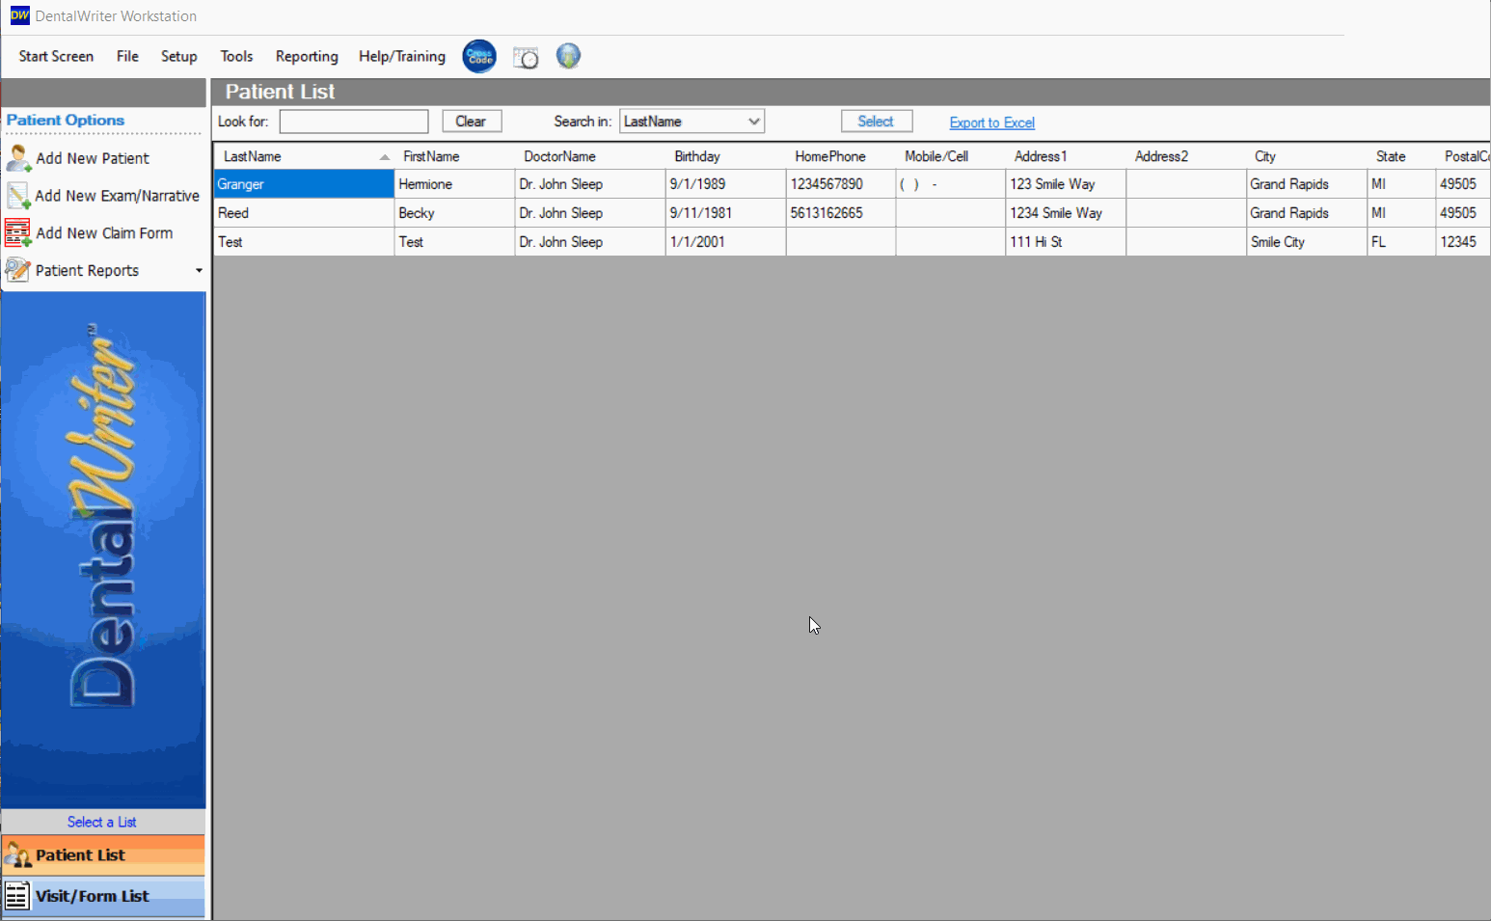Click Dr. John Sleep in Reed row
Viewport: 1491px width, 921px height.
(590, 213)
